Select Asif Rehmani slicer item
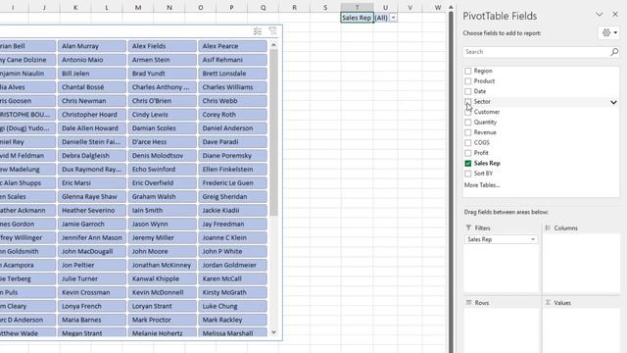Viewport: 627px width, 353px height. tap(232, 60)
